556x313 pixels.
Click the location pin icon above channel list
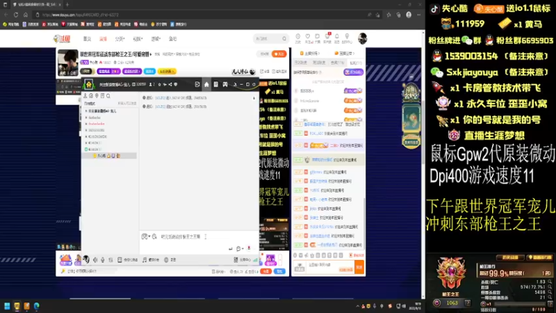pyautogui.click(x=97, y=96)
